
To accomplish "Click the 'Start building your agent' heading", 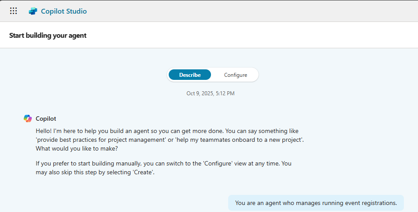I will tap(48, 36).
